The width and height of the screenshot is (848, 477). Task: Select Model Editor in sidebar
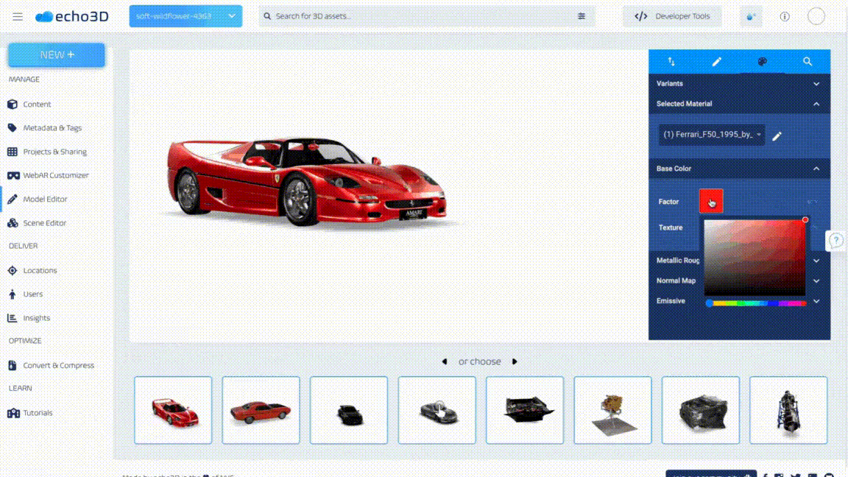pos(45,199)
